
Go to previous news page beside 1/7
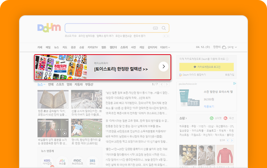162,84
